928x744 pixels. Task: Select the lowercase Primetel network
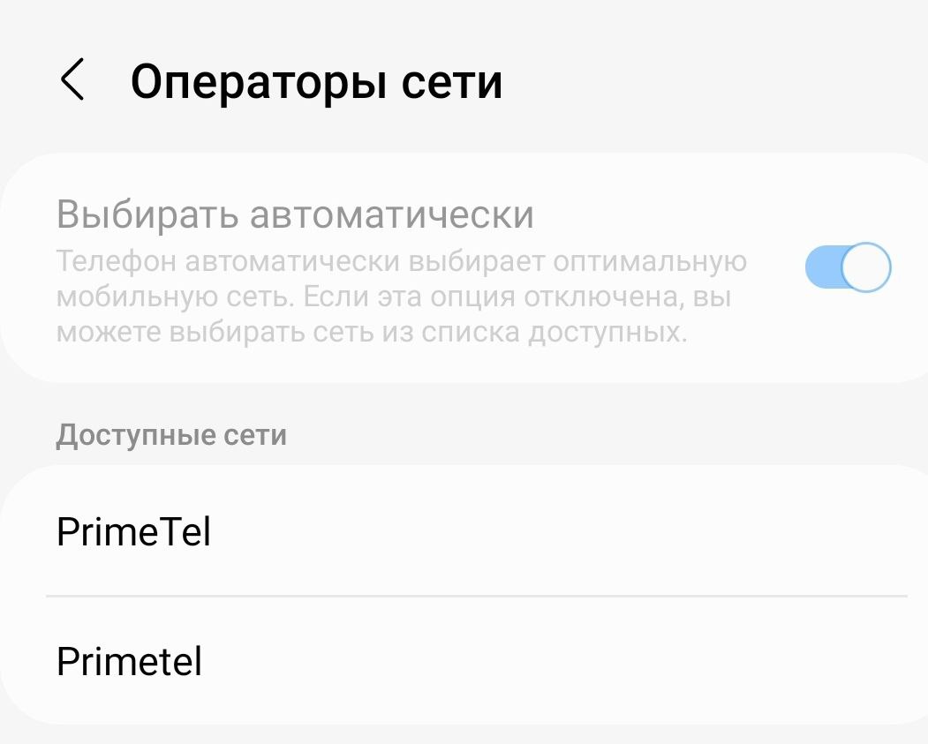[x=129, y=661]
